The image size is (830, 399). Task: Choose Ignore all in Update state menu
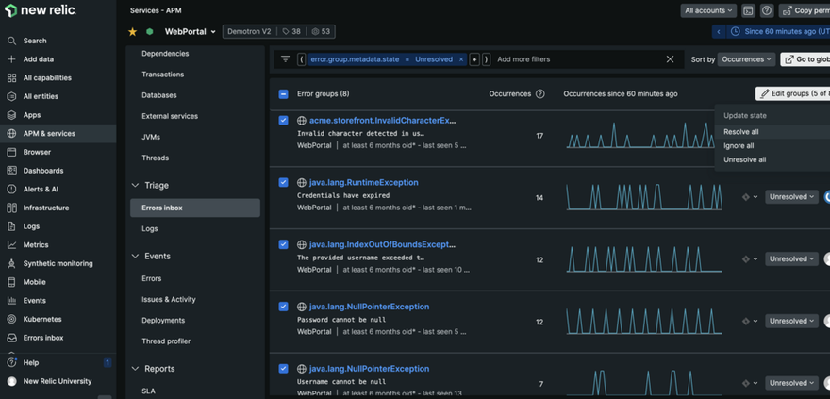[x=739, y=146]
